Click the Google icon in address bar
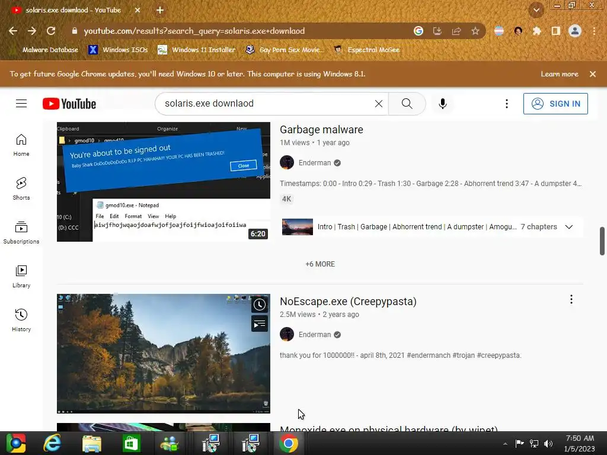Screen dimensions: 607x455 pyautogui.click(x=418, y=31)
